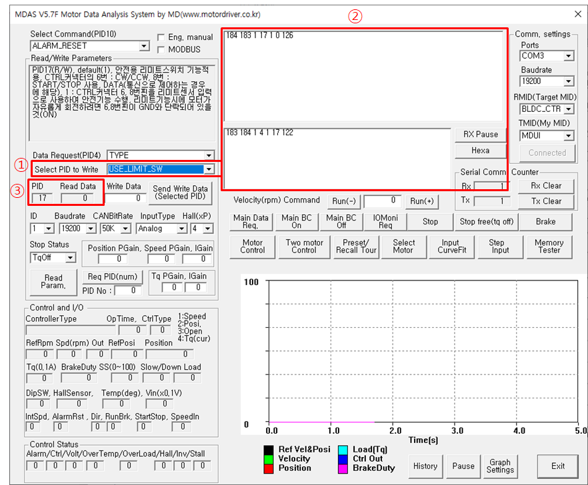Open the parameter Baudrate dropdown beside the ID dropdown
This screenshot has width=588, height=485.
click(91, 229)
